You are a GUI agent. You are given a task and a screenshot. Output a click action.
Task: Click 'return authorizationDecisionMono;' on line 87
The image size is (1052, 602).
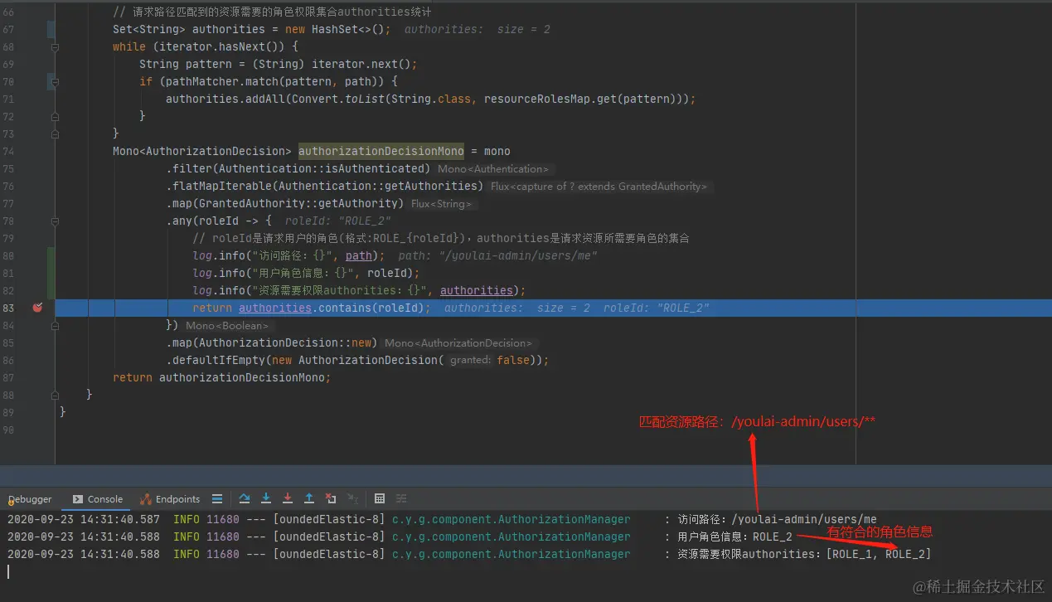(x=222, y=377)
